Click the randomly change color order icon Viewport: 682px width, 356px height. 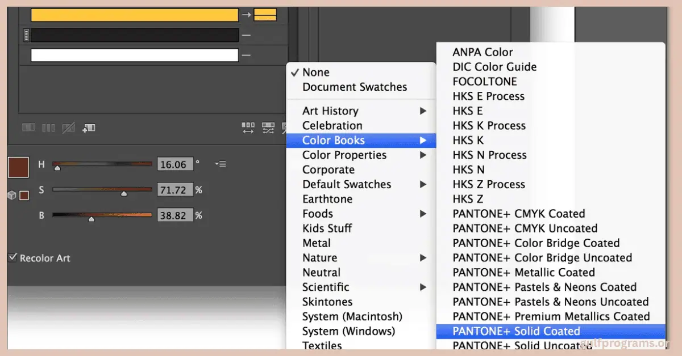(x=248, y=127)
